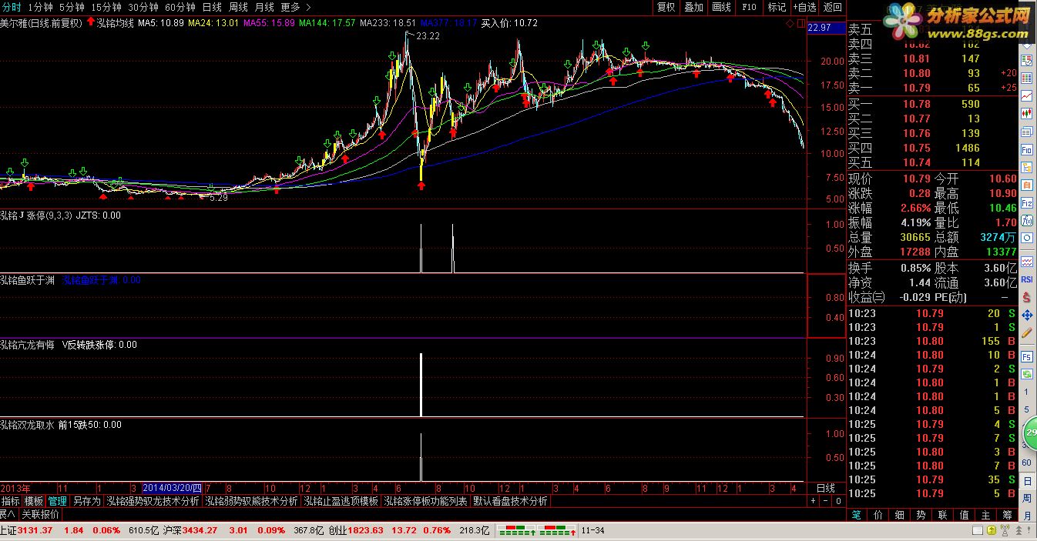Toggle 叠加 overlay button
The image size is (1037, 541).
[x=694, y=7]
